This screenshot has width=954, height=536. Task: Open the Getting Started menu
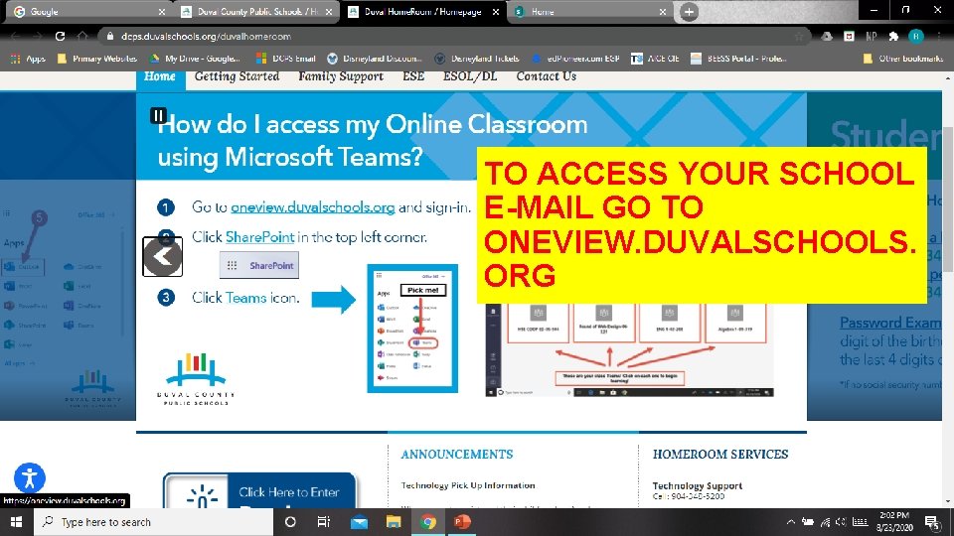pyautogui.click(x=237, y=76)
